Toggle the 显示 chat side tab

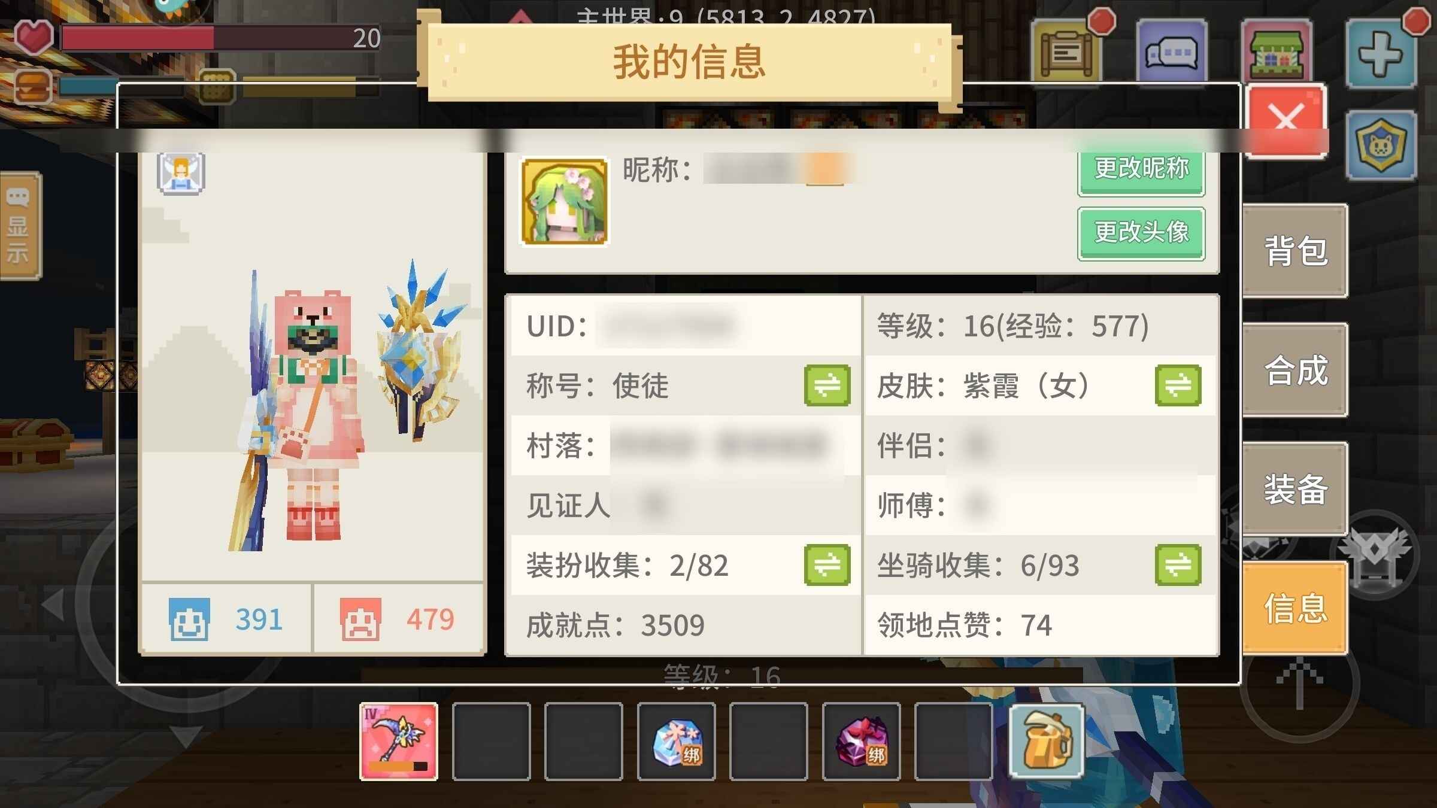click(19, 226)
